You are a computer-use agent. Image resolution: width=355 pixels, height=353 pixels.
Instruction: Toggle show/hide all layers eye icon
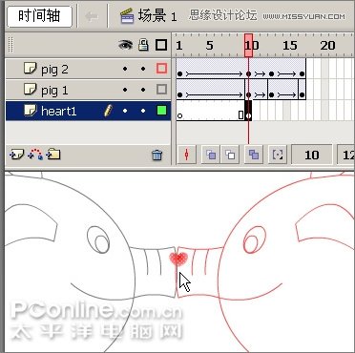[125, 45]
